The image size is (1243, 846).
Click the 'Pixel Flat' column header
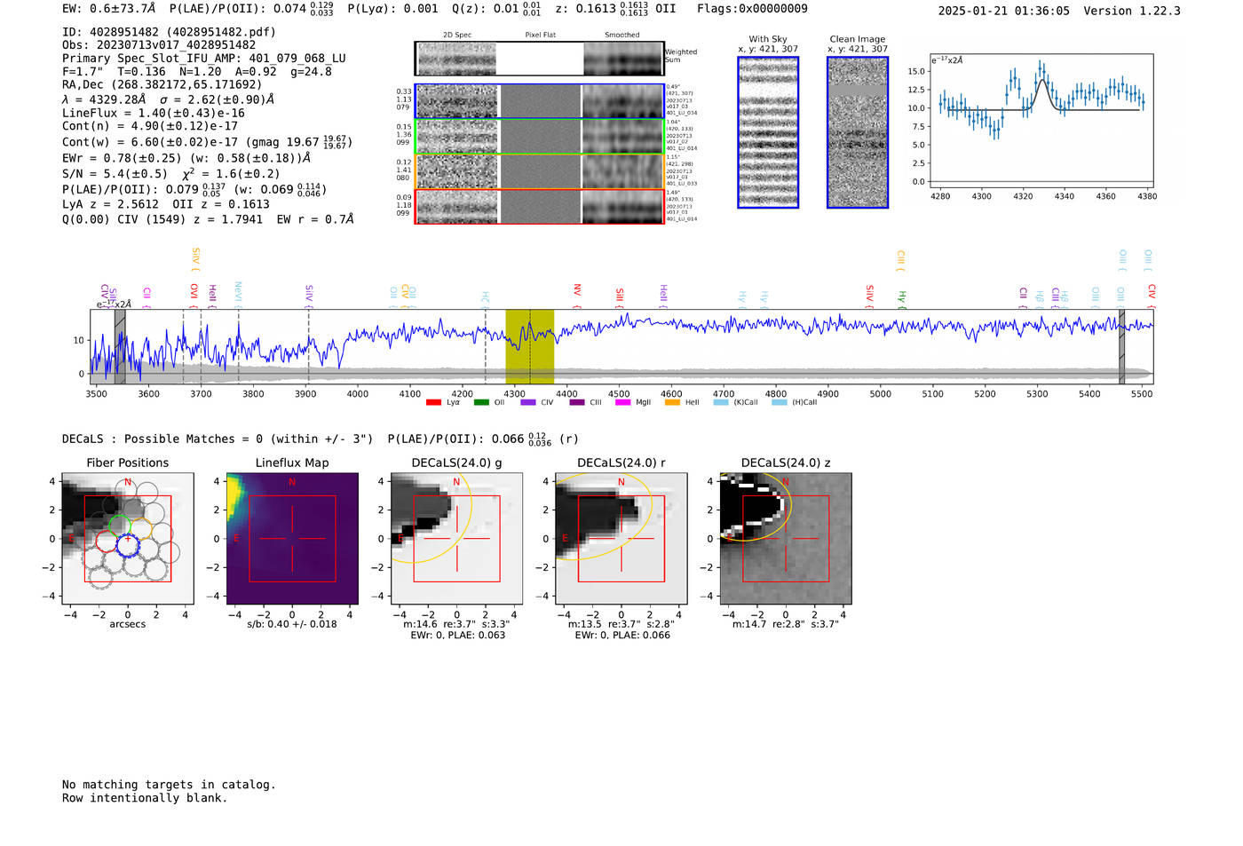pos(540,36)
